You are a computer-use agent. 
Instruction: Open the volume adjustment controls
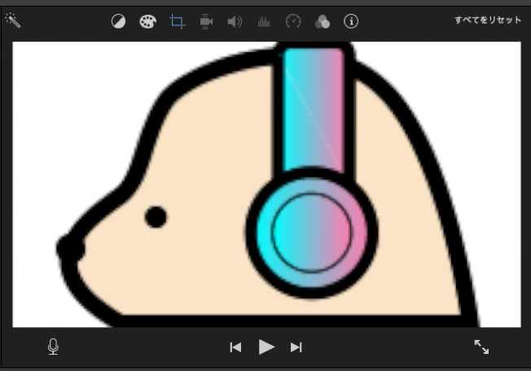click(x=235, y=22)
